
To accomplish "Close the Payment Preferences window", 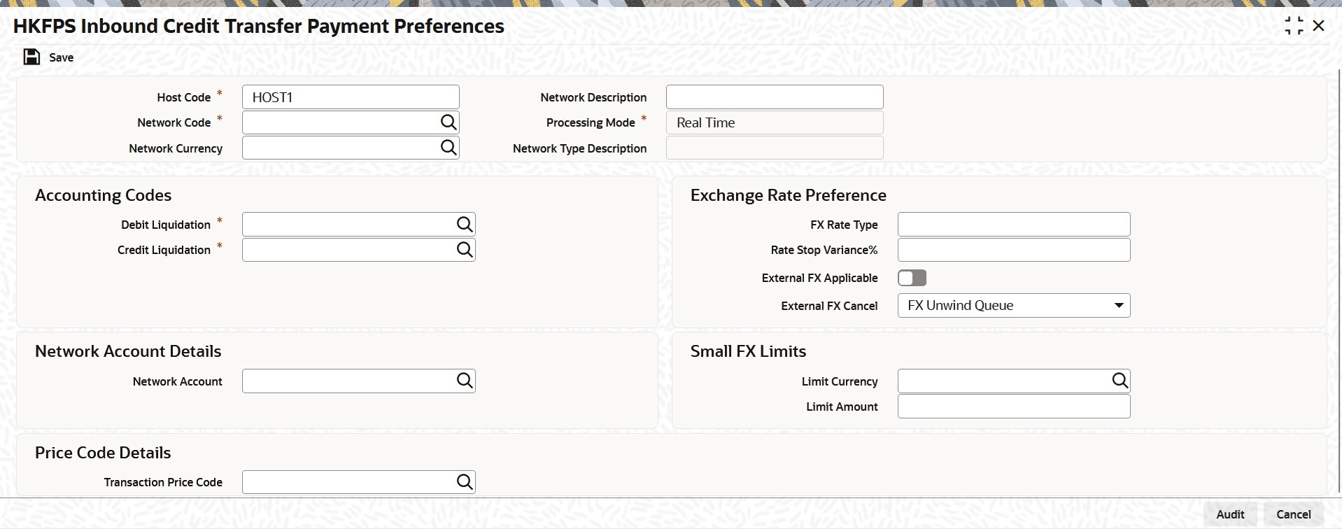I will [1319, 26].
